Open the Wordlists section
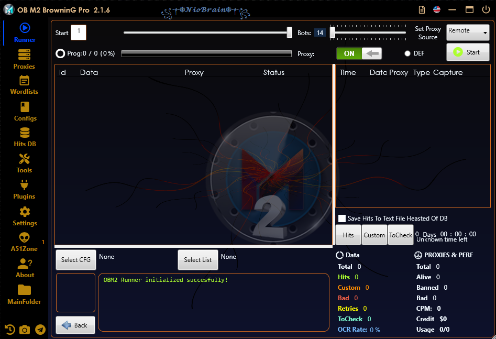Image resolution: width=496 pixels, height=339 pixels. [25, 85]
